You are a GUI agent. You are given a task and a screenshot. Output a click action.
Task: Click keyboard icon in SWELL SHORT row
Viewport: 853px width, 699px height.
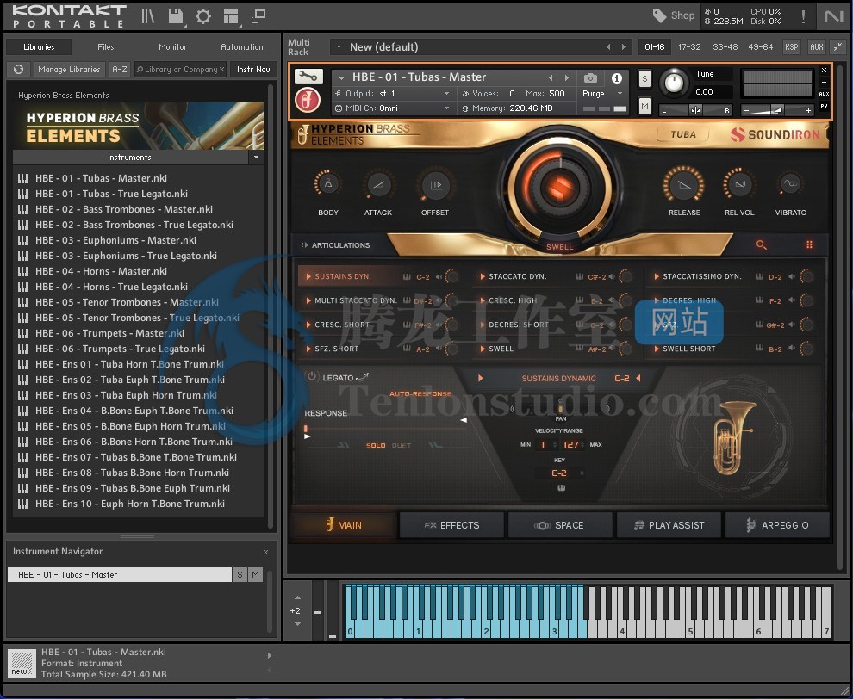coord(759,349)
